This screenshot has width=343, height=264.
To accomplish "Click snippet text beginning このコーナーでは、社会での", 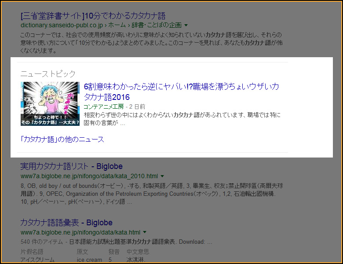I will 151,43.
